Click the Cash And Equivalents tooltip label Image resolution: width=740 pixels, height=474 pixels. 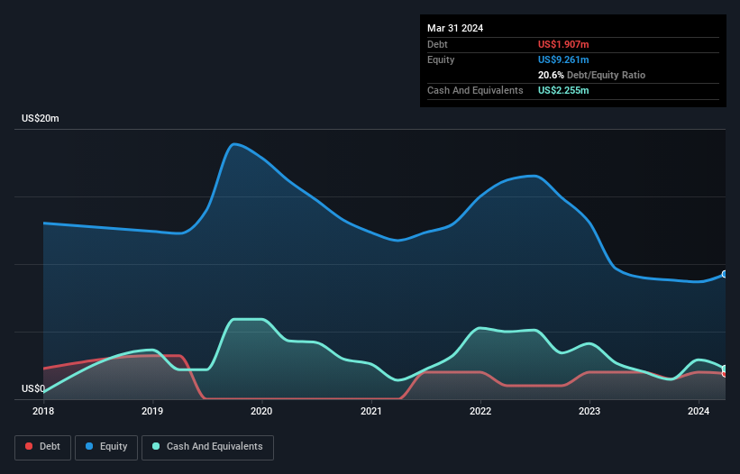(475, 90)
